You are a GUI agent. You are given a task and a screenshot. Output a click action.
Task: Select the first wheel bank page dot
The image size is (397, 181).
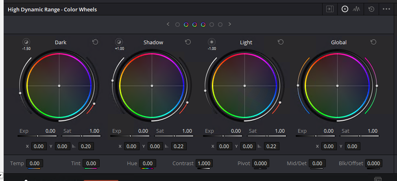(177, 25)
